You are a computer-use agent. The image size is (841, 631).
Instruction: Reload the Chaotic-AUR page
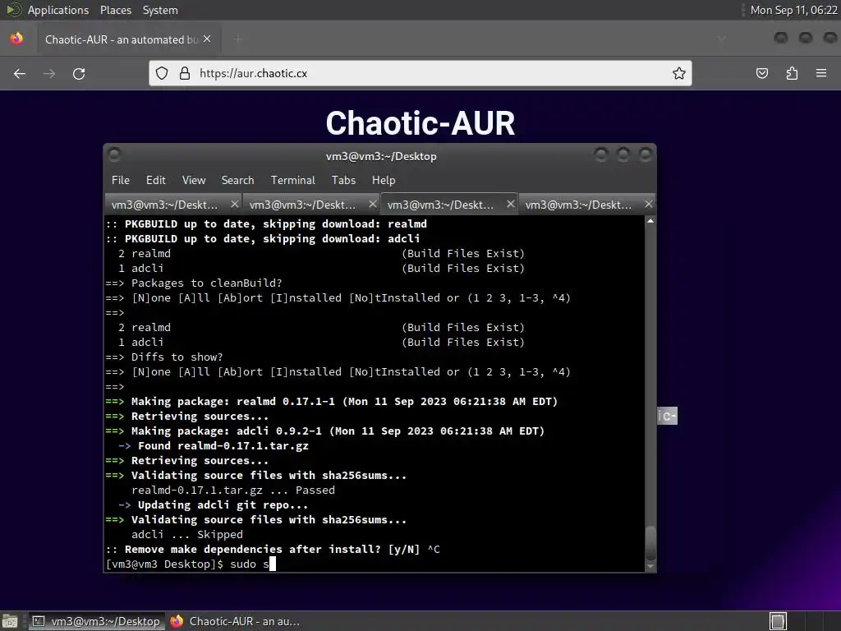[x=79, y=73]
